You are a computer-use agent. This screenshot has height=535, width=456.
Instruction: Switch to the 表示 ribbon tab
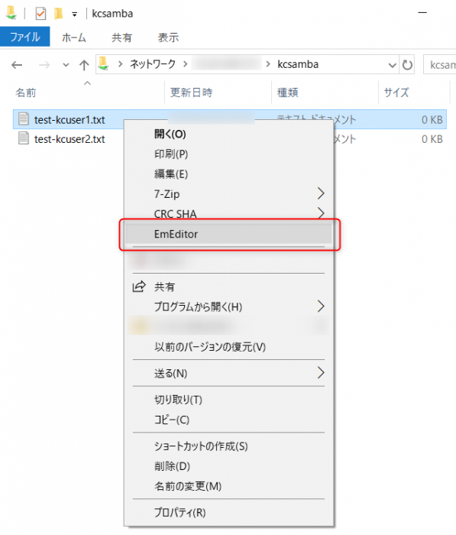click(x=168, y=37)
